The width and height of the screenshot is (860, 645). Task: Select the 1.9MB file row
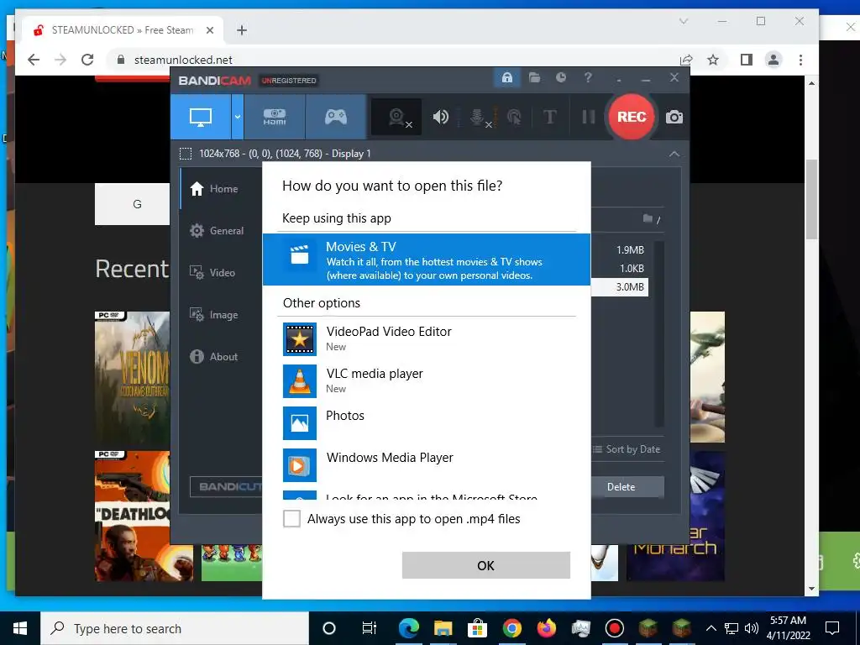click(620, 250)
